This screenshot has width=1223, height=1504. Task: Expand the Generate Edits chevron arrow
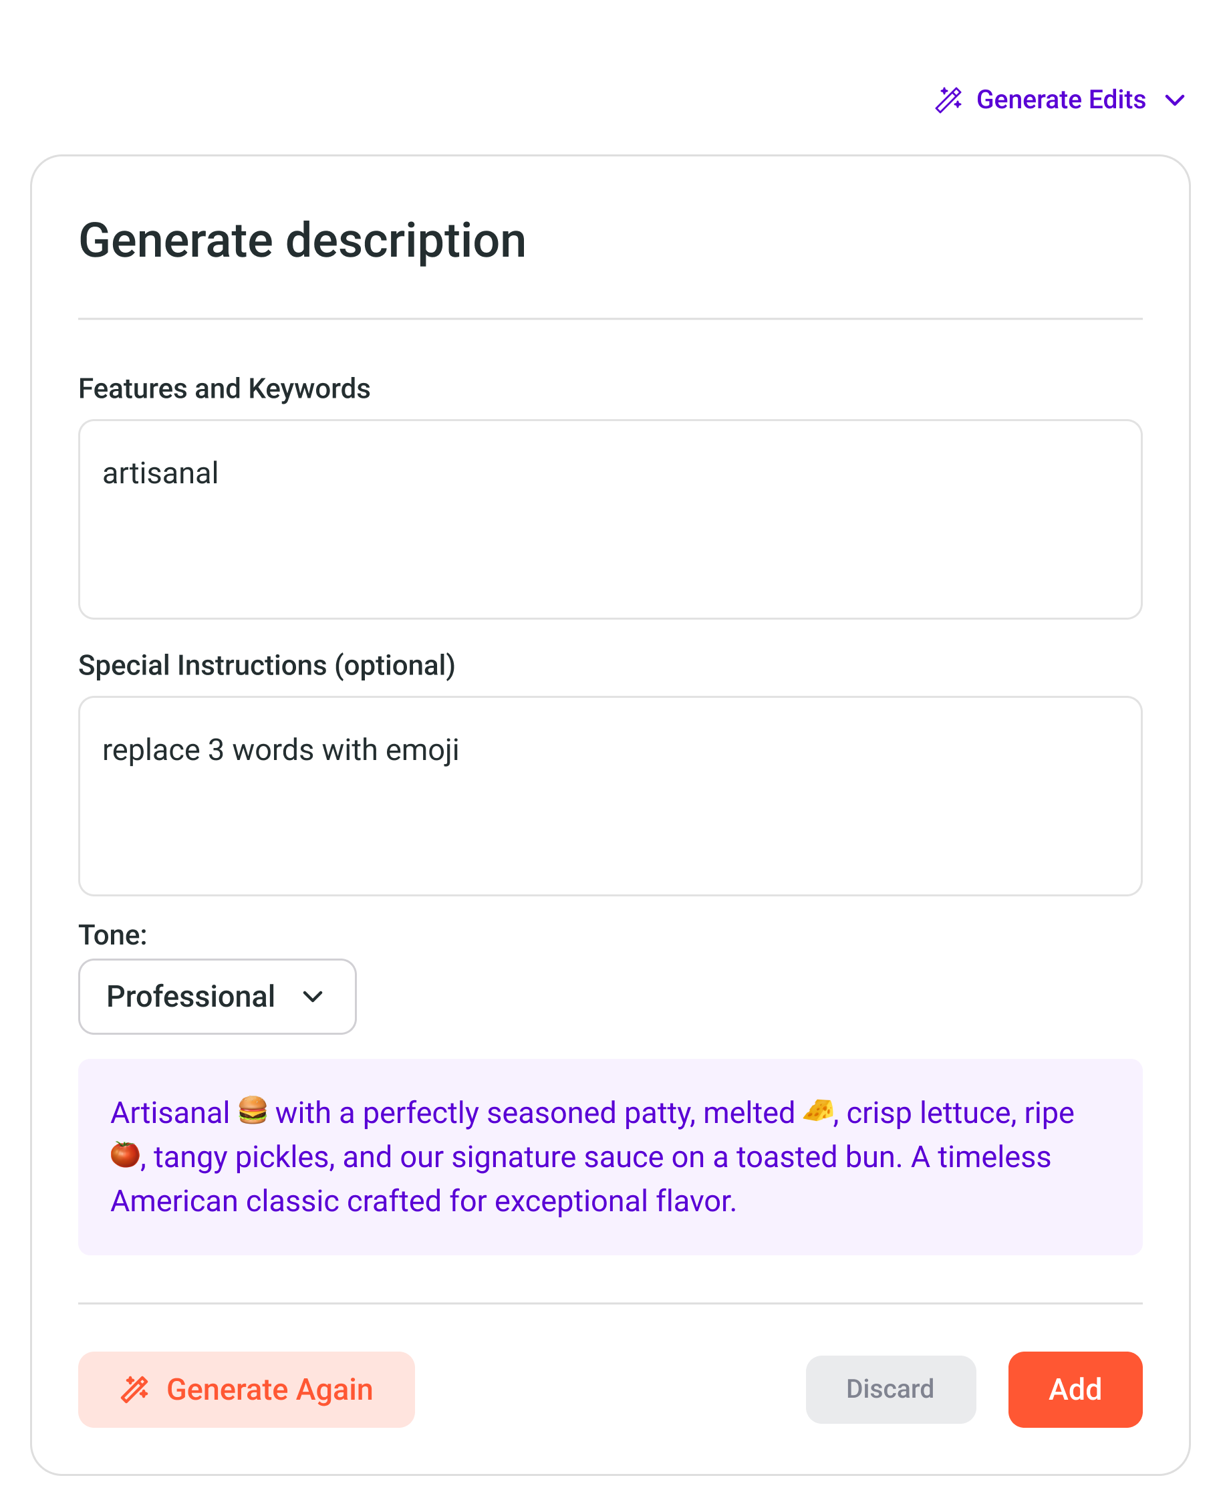1174,100
